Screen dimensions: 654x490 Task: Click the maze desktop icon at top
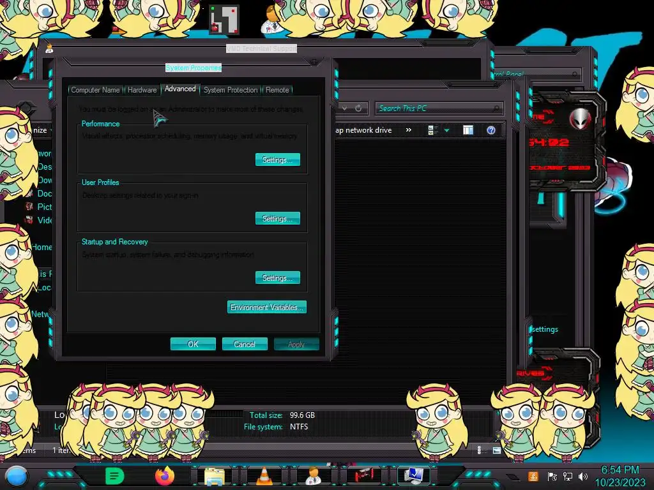click(224, 20)
